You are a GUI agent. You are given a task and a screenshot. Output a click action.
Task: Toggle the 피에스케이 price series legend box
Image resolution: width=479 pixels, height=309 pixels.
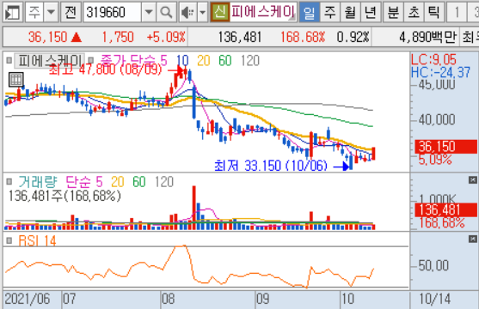point(9,60)
